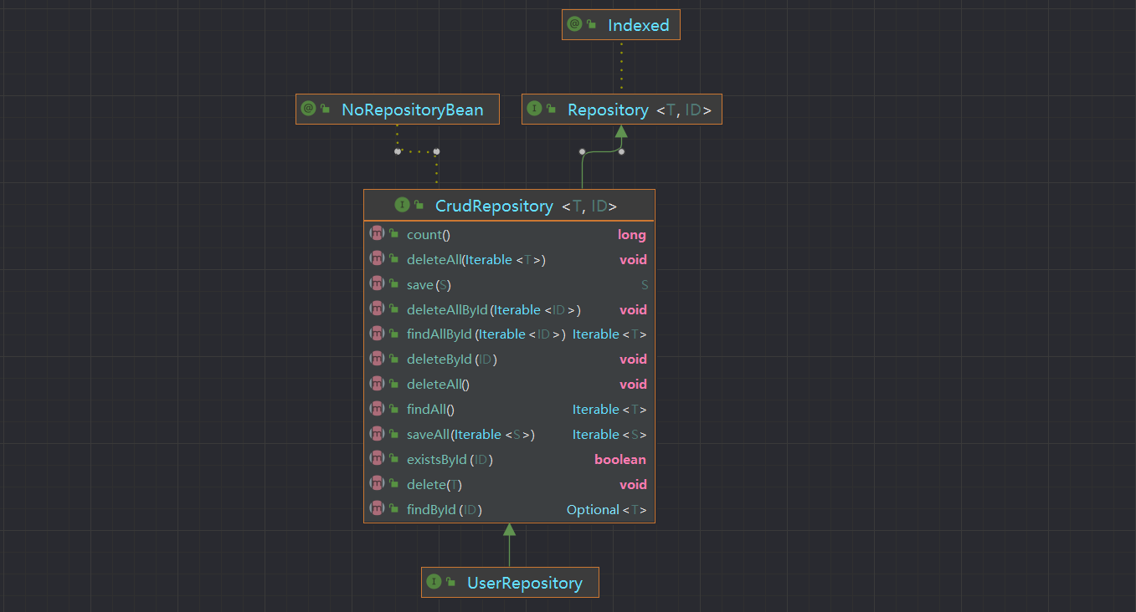This screenshot has height=612, width=1136.
Task: Click the method icon of the save(S) row
Action: click(x=377, y=284)
